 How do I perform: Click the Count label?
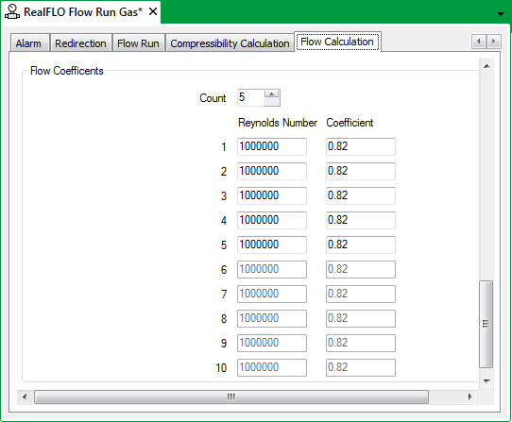[213, 98]
